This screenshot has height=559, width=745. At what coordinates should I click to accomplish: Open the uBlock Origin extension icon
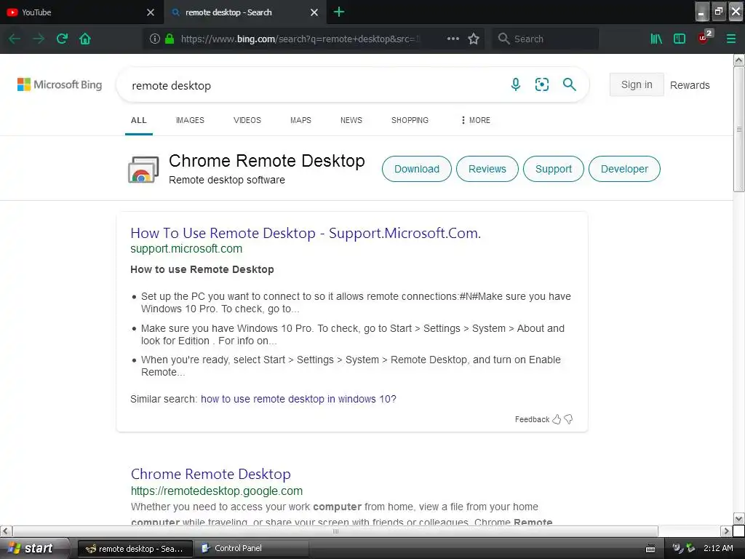pyautogui.click(x=704, y=37)
